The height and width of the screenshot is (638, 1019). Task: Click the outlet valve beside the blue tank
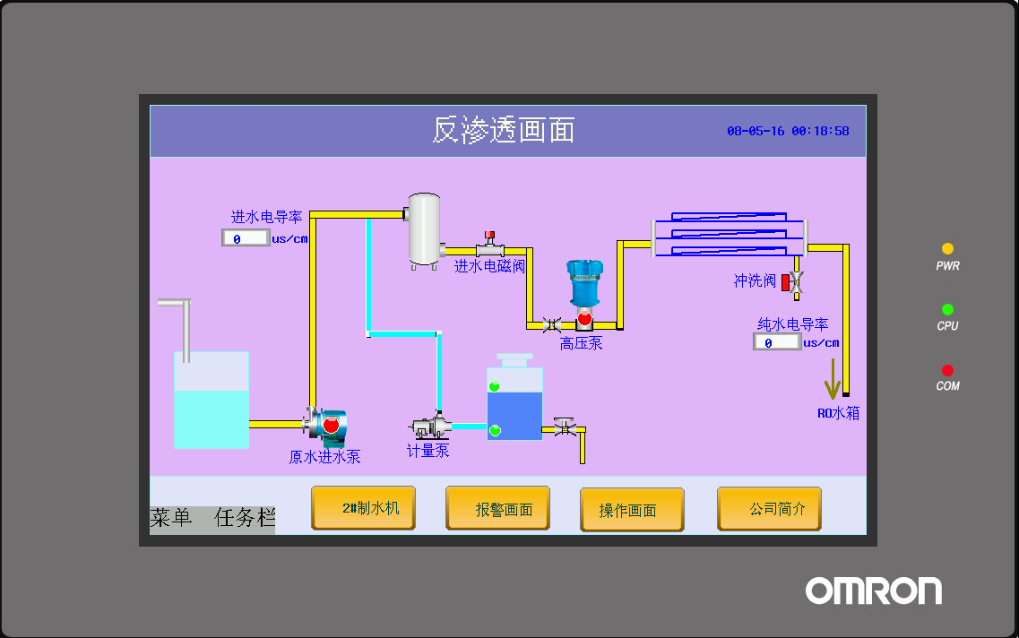tap(565, 427)
